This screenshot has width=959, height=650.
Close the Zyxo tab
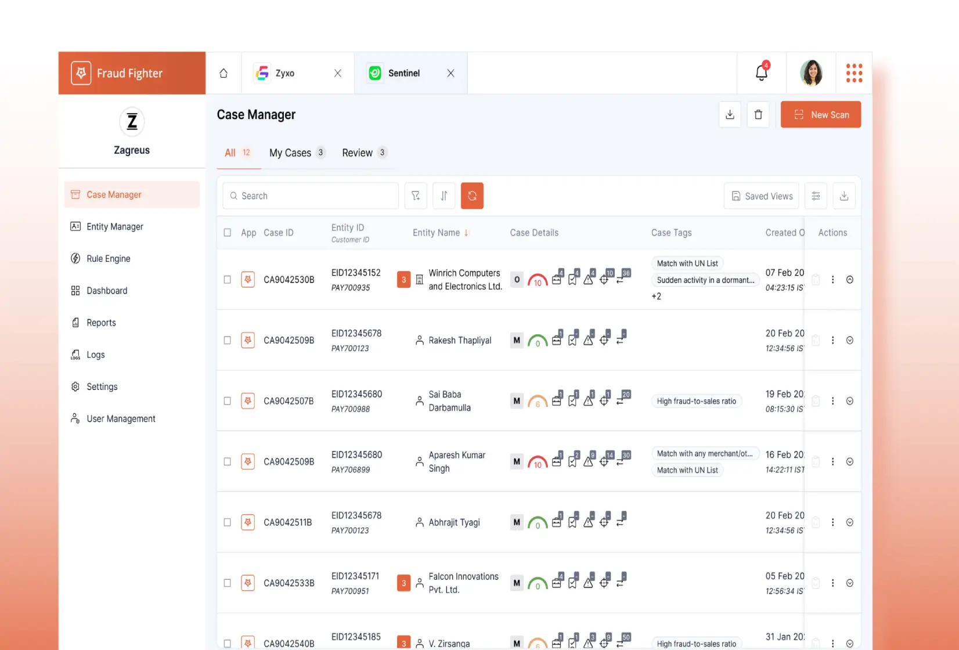pyautogui.click(x=337, y=73)
